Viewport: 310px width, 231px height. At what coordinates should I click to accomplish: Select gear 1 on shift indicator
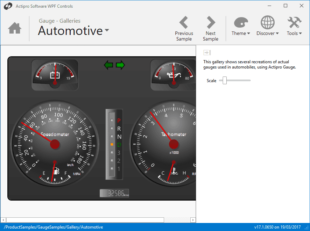(x=119, y=169)
